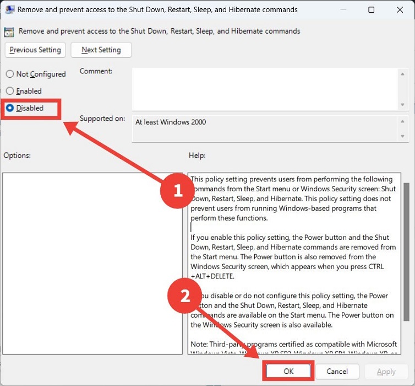Screen dimensions: 415x386
Task: Click the title bar window icon
Action: (x=10, y=10)
